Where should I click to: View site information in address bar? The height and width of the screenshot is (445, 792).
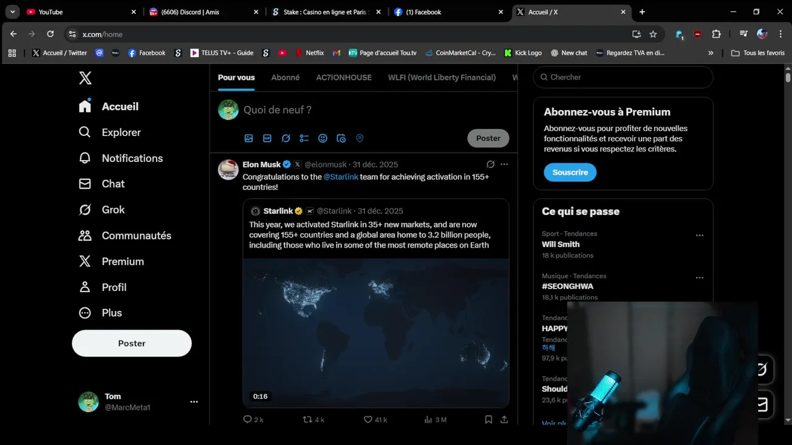[x=72, y=34]
